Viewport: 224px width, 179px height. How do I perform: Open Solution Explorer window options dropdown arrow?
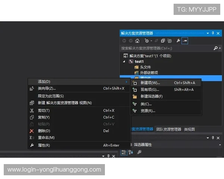point(208,33)
